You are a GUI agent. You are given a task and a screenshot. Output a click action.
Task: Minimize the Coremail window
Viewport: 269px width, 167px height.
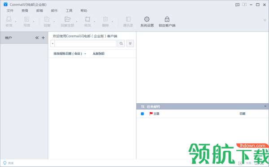point(251,5)
